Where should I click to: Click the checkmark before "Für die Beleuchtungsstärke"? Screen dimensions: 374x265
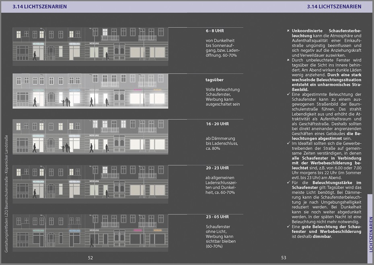point(288,182)
